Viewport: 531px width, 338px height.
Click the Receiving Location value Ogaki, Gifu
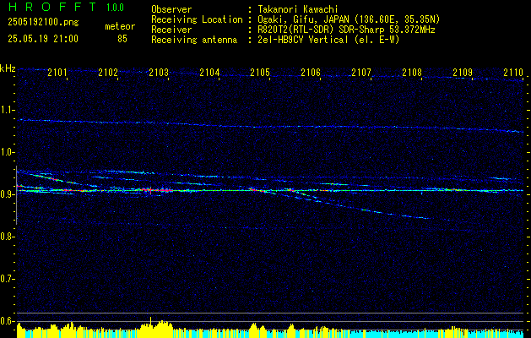349,19
